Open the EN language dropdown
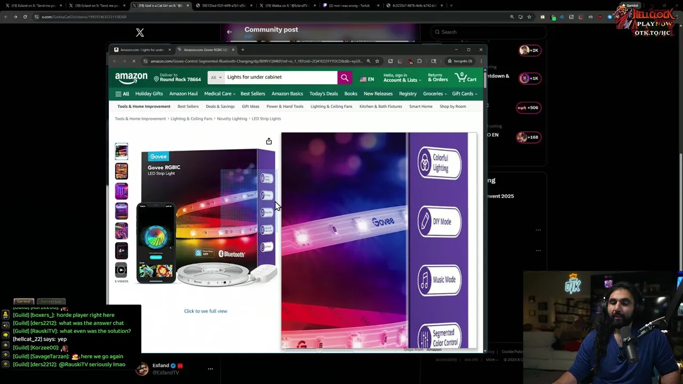The height and width of the screenshot is (384, 683). coord(367,79)
